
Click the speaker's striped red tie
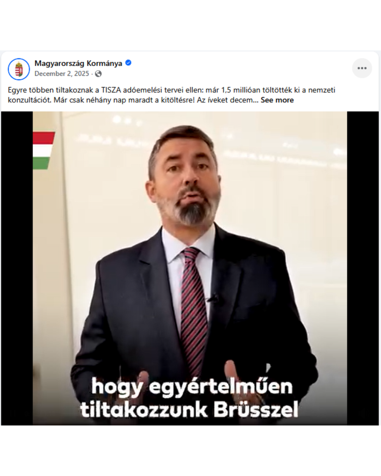pyautogui.click(x=193, y=310)
